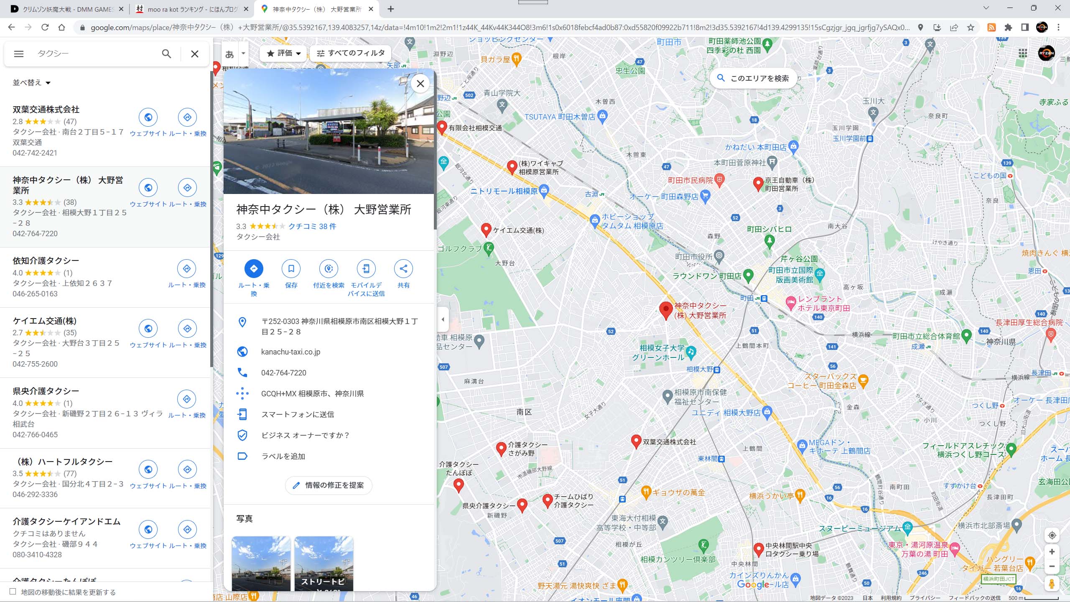
Task: Open the first photo thumbnail under 写真
Action: (261, 564)
